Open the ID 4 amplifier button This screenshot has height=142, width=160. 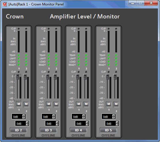click(78, 130)
